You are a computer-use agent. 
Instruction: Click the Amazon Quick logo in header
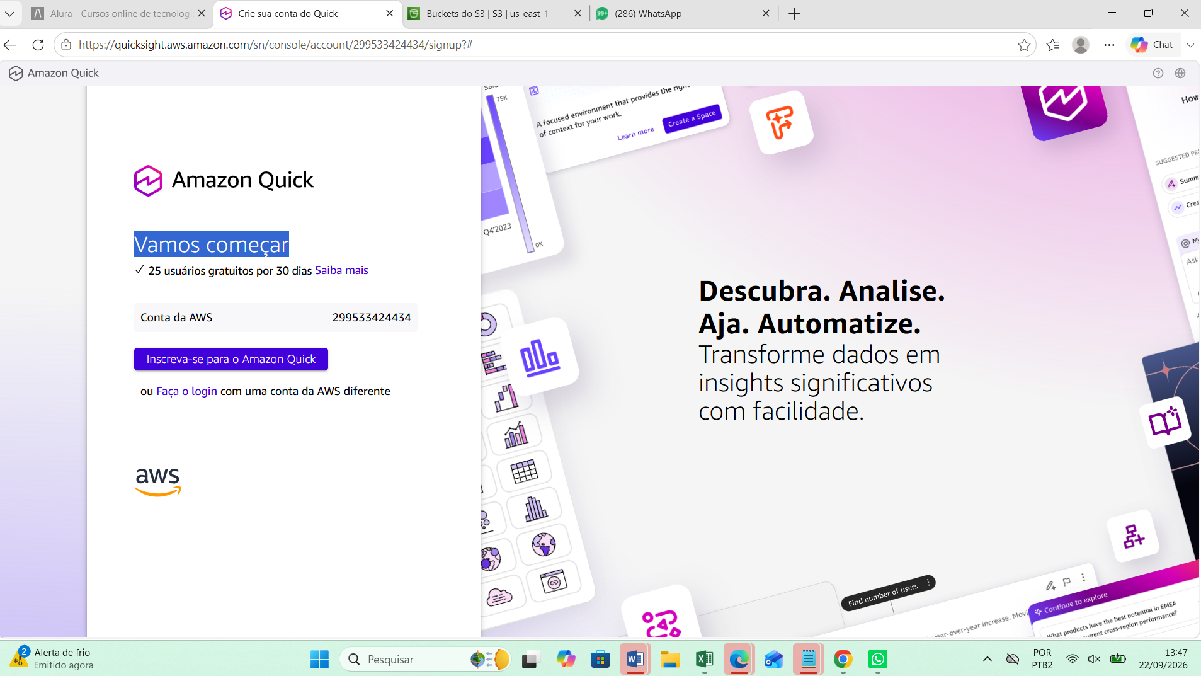(x=54, y=73)
